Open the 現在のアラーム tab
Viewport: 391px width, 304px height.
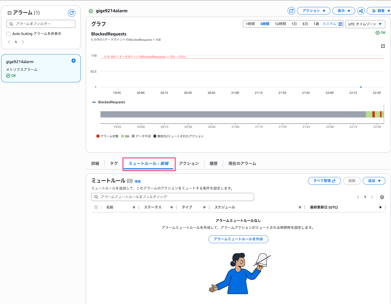point(241,163)
